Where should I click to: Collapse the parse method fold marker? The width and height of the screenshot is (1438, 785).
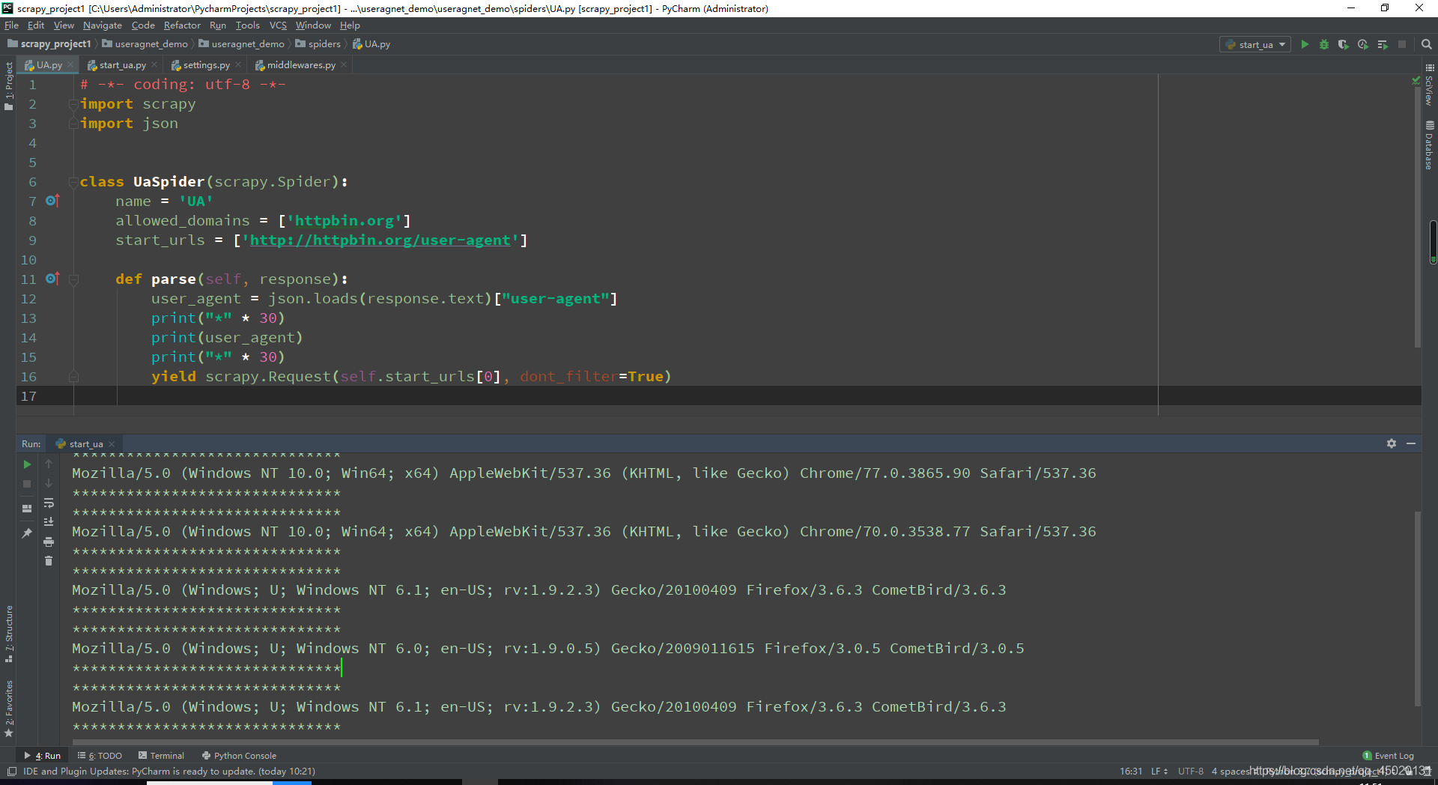[x=73, y=279]
